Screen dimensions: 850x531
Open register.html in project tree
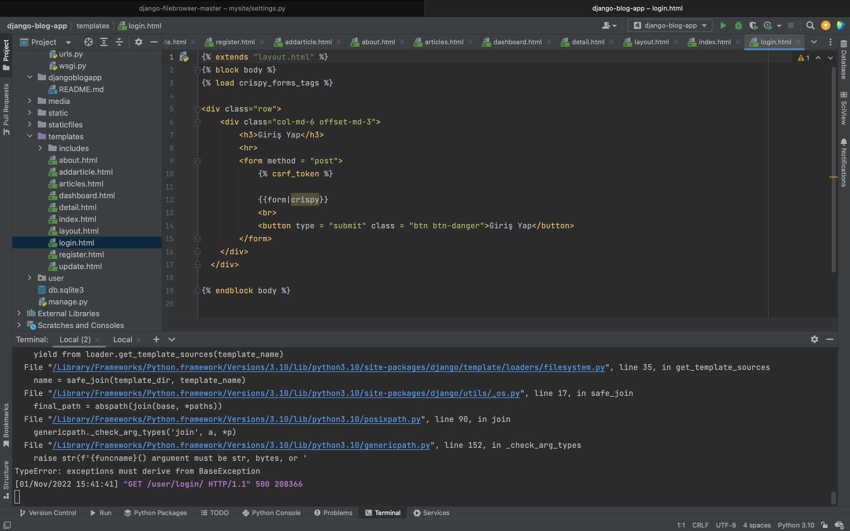pos(81,254)
